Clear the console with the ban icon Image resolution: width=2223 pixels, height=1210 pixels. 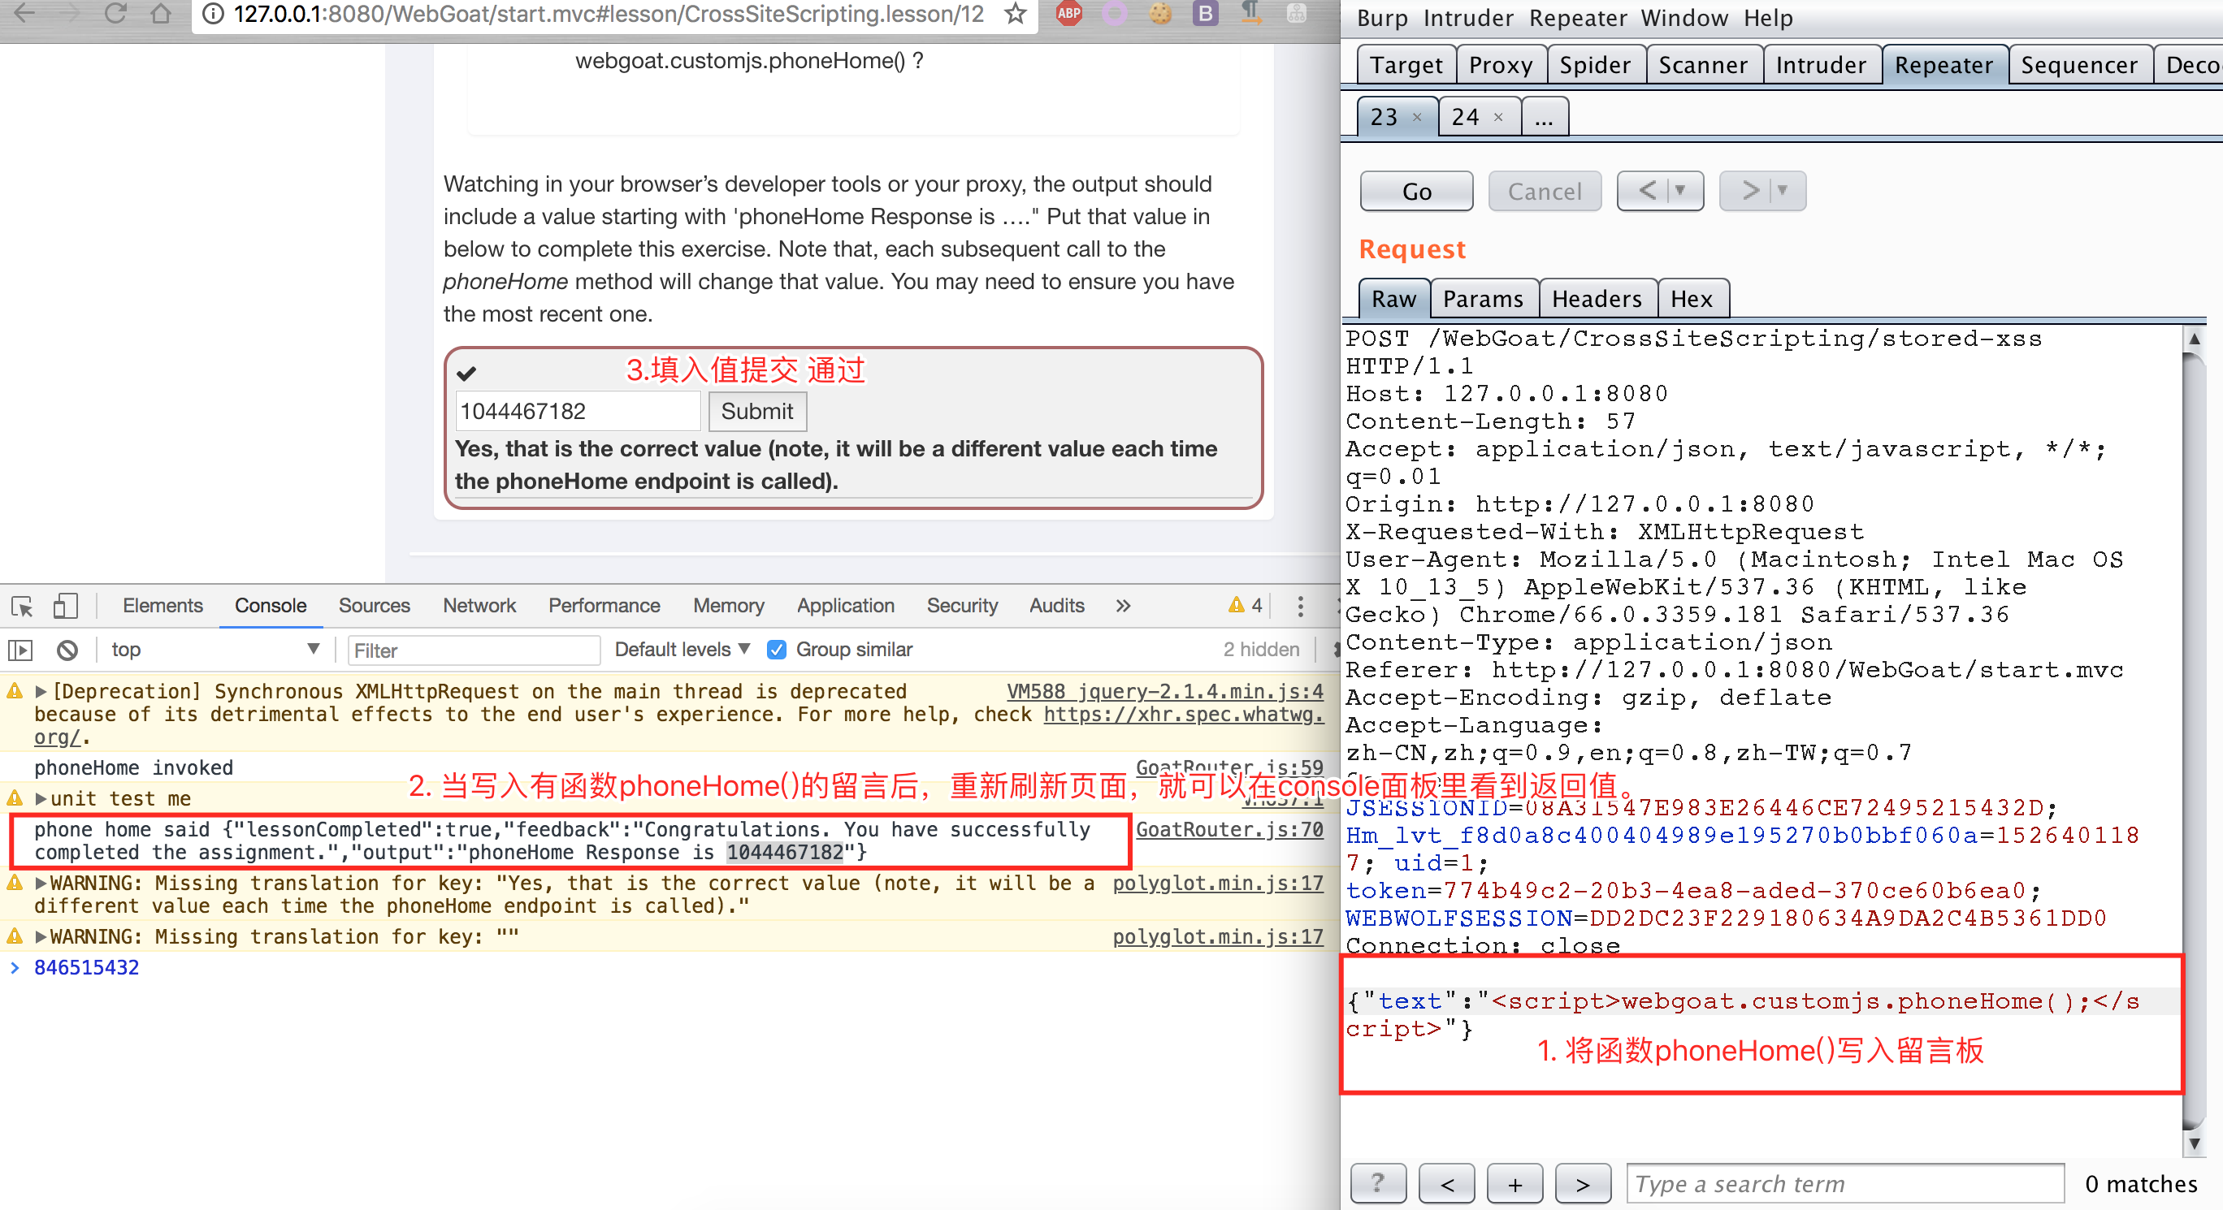pyautogui.click(x=67, y=650)
